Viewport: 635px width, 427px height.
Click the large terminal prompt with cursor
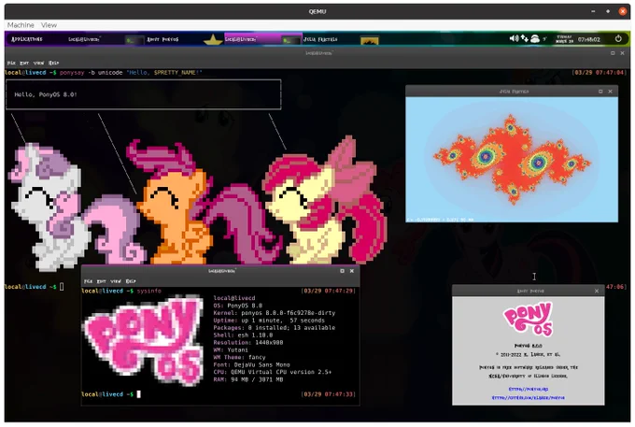tap(34, 287)
